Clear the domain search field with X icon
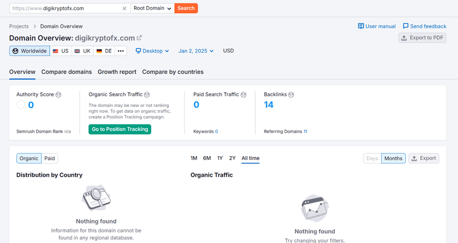Screen dimensions: 458x243 tap(124, 9)
